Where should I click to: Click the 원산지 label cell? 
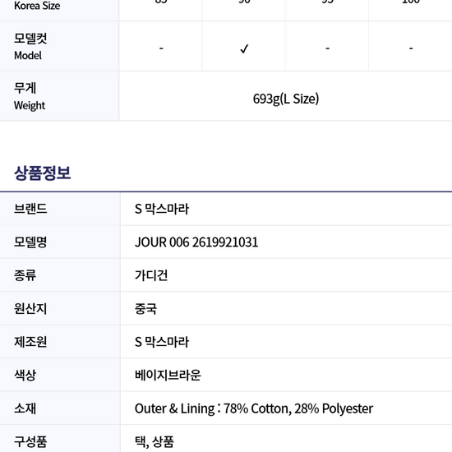(x=60, y=309)
